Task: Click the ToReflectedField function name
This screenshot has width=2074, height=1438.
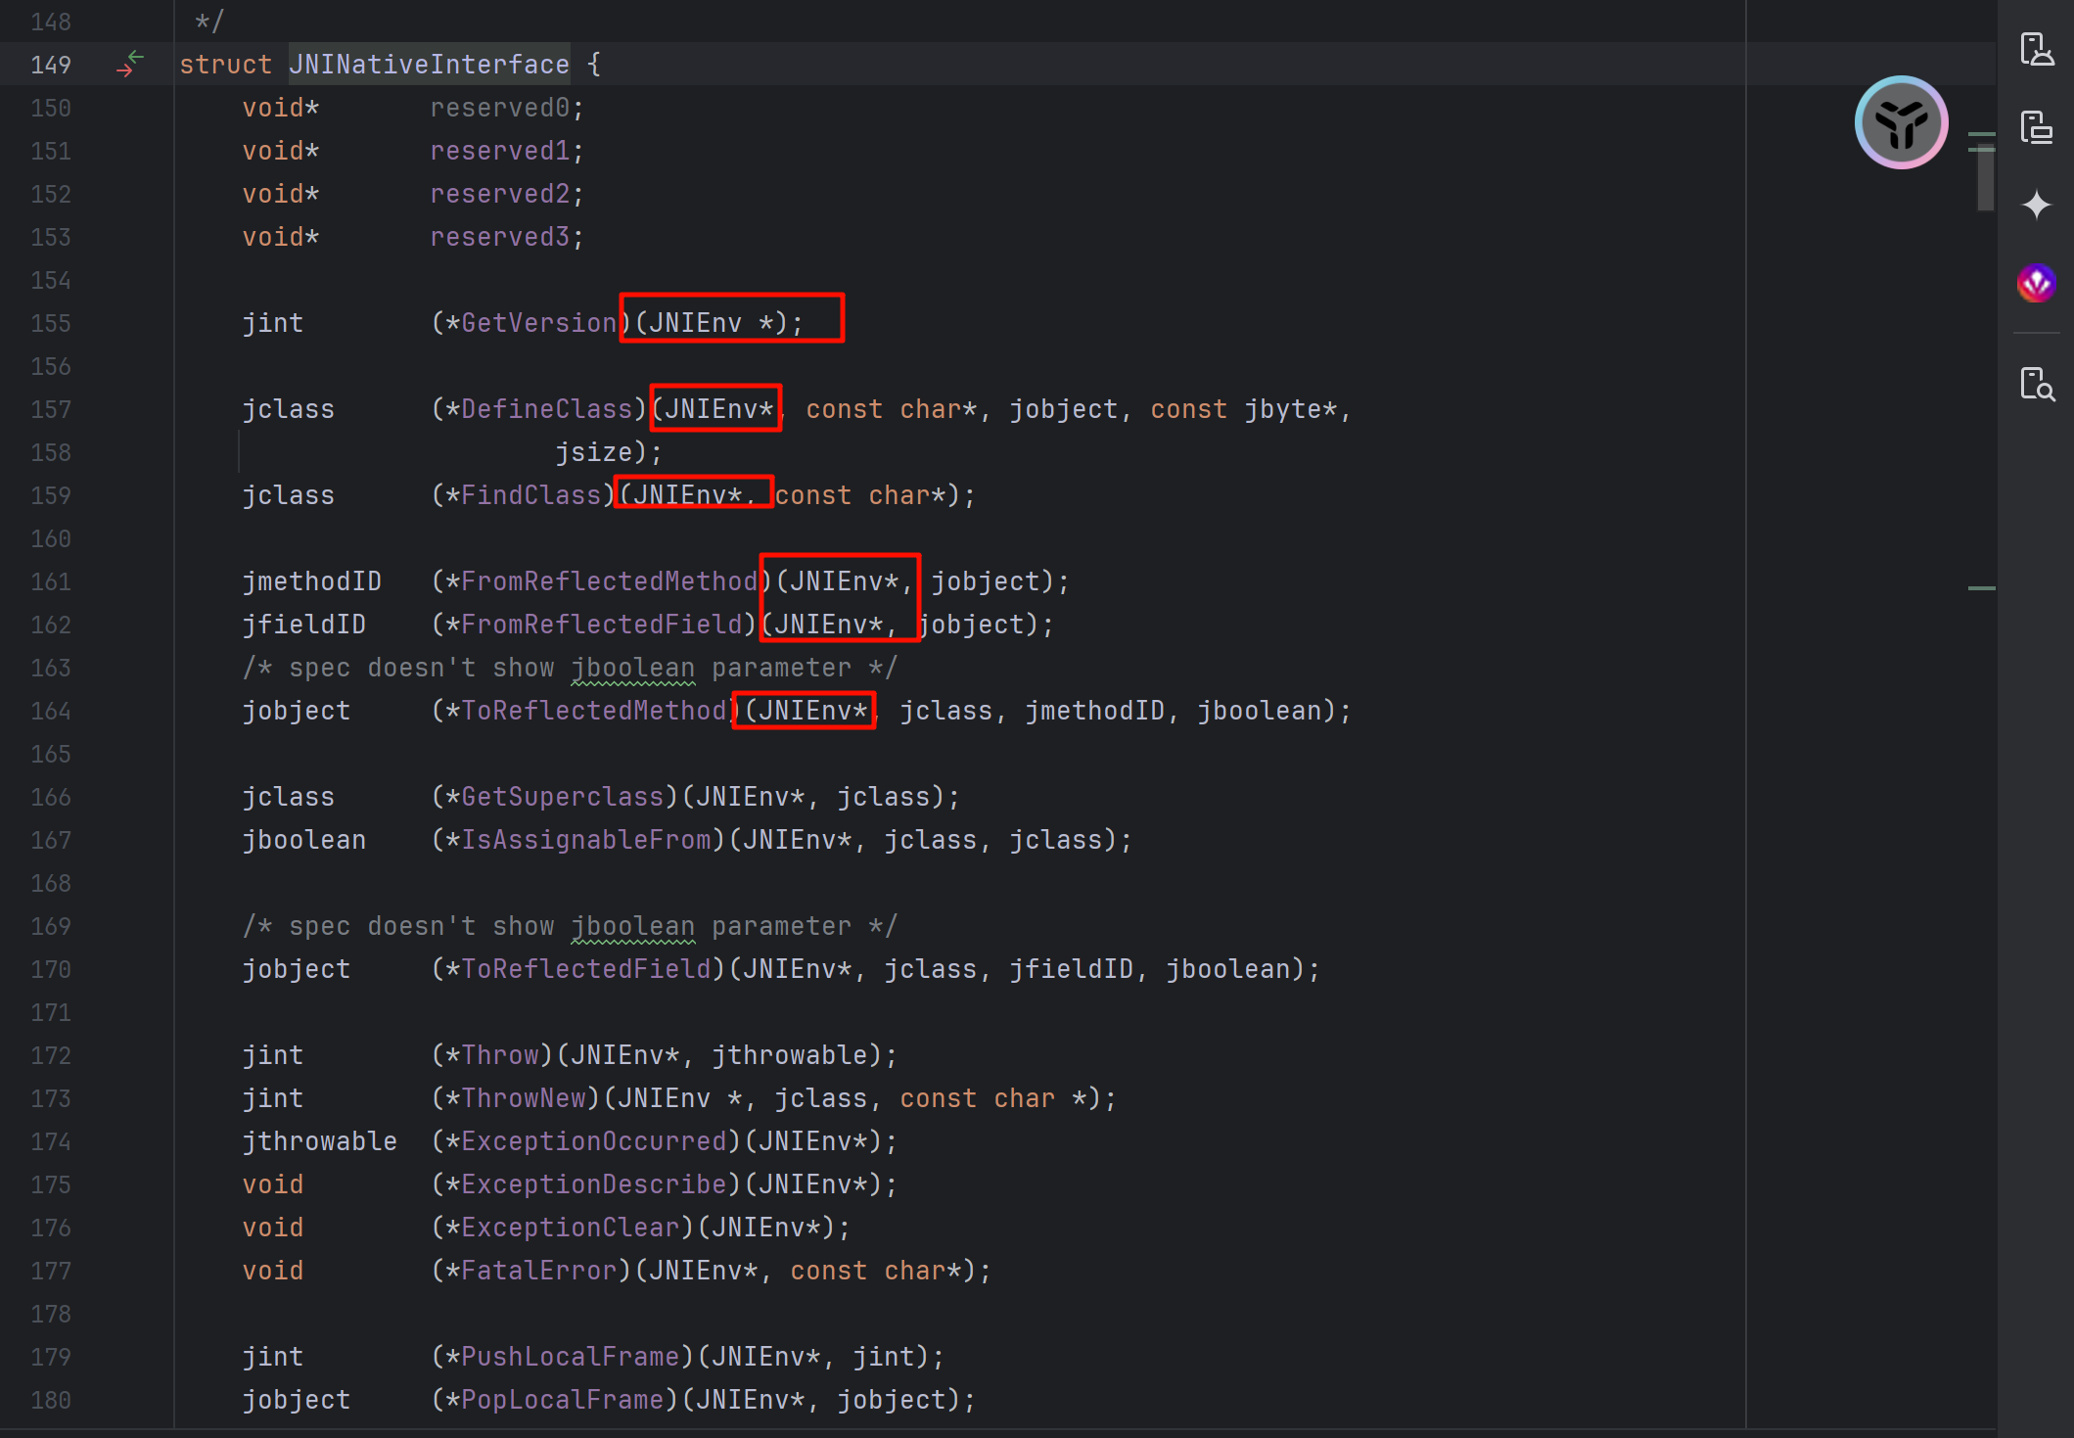Action: (585, 969)
